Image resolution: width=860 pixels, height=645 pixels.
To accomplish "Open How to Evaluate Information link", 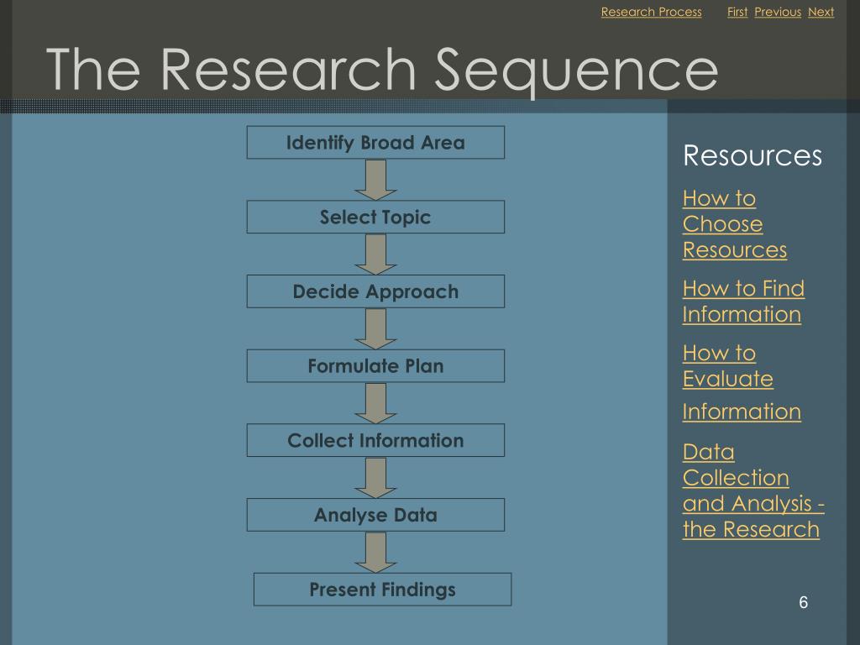I will (x=742, y=382).
